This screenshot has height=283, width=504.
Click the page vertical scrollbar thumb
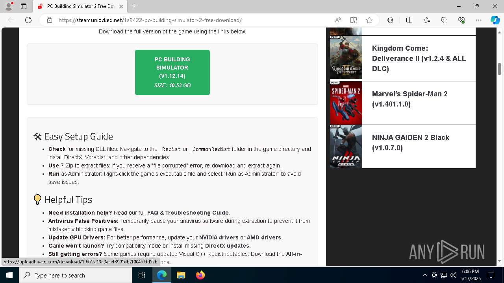499,69
